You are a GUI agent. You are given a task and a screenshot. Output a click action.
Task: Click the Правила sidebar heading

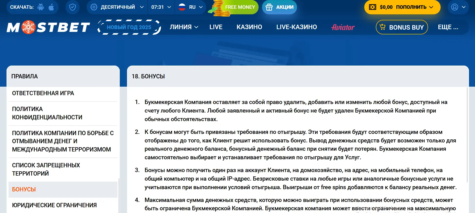click(x=25, y=76)
